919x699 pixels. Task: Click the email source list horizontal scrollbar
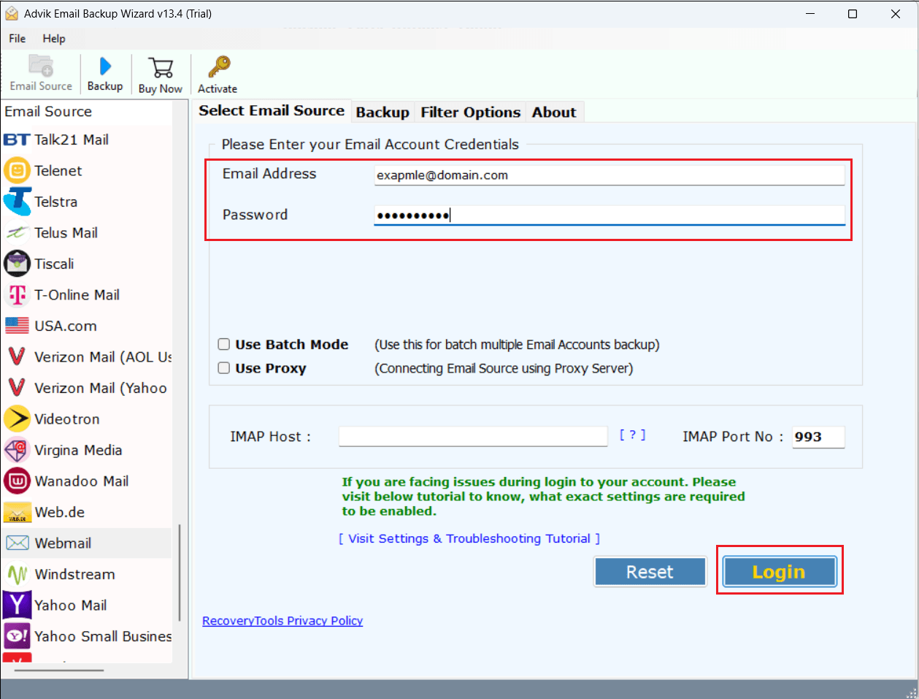pos(58,670)
